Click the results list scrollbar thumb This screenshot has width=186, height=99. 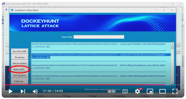click(x=172, y=47)
